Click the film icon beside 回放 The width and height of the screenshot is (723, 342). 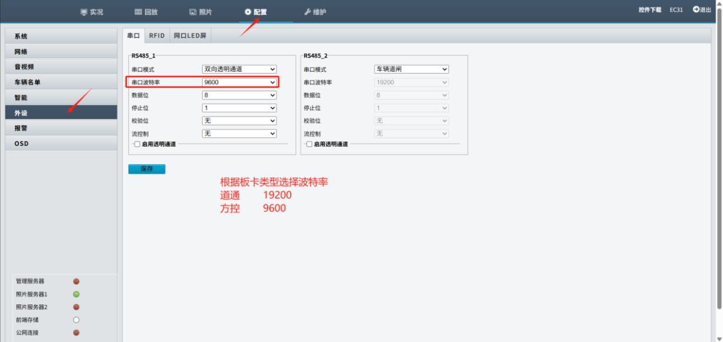click(138, 12)
